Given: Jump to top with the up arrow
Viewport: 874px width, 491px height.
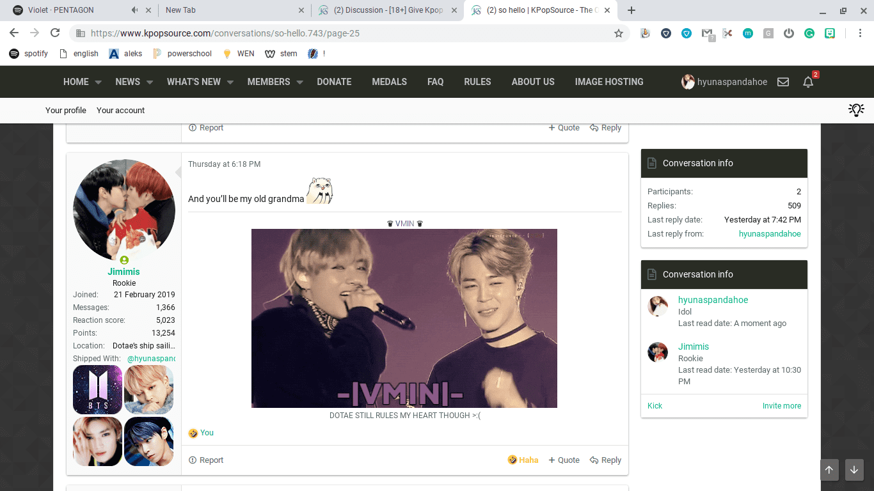Looking at the screenshot, I should (x=829, y=470).
